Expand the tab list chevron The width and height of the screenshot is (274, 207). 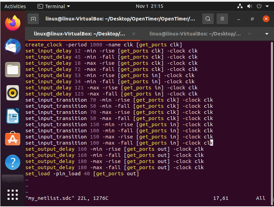point(266,34)
